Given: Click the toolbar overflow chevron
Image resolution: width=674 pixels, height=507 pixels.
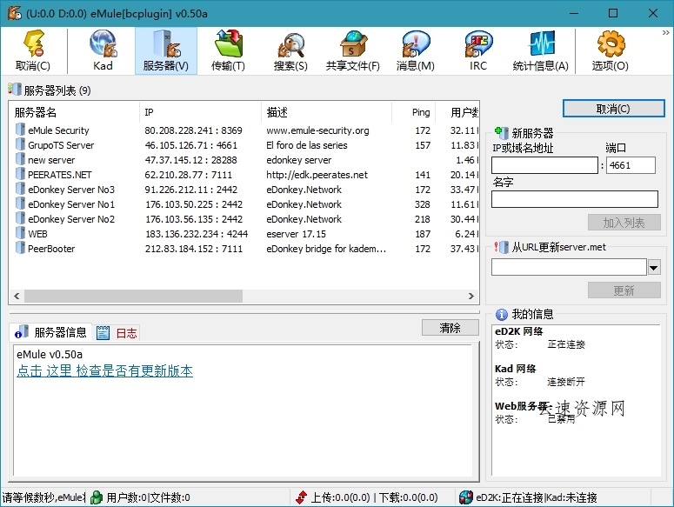Looking at the screenshot, I should (666, 33).
